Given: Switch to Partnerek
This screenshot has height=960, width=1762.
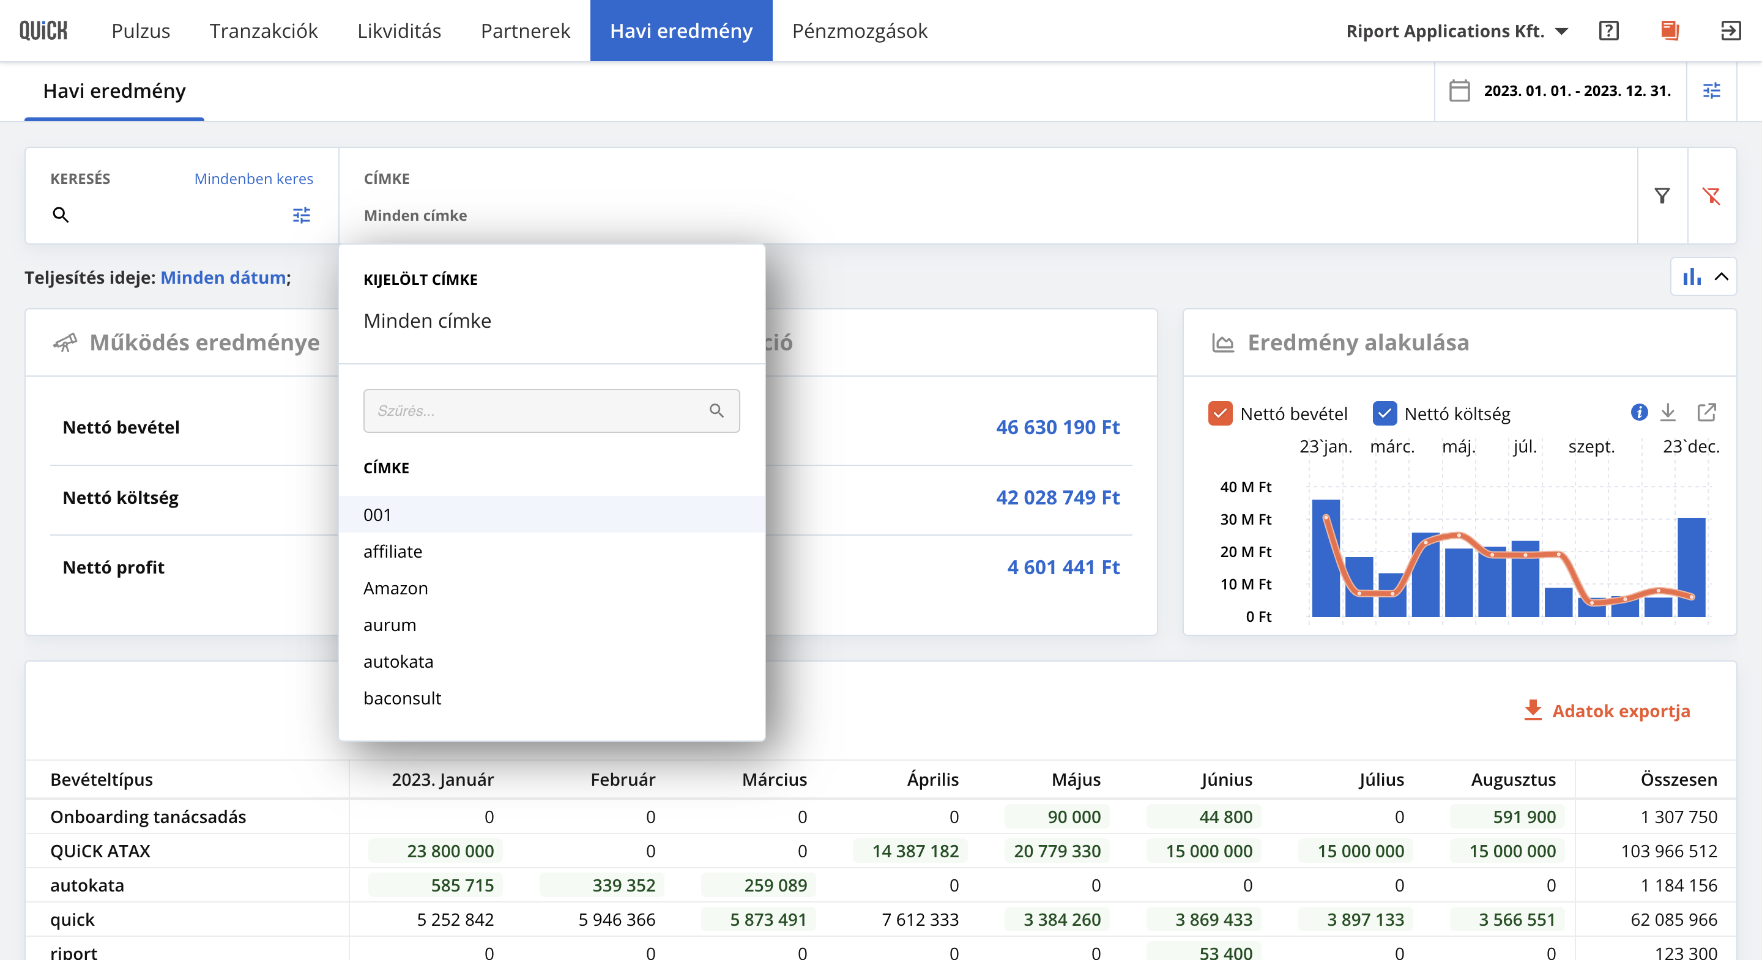Looking at the screenshot, I should (526, 31).
